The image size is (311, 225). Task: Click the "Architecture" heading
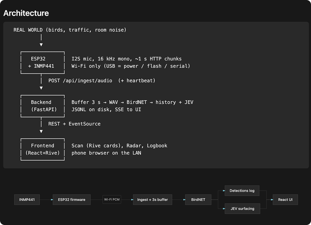[x=26, y=13]
